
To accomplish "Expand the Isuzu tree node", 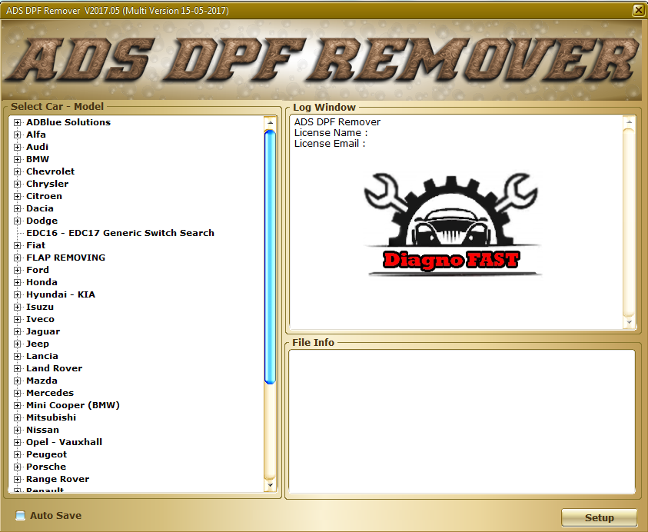I will click(18, 307).
